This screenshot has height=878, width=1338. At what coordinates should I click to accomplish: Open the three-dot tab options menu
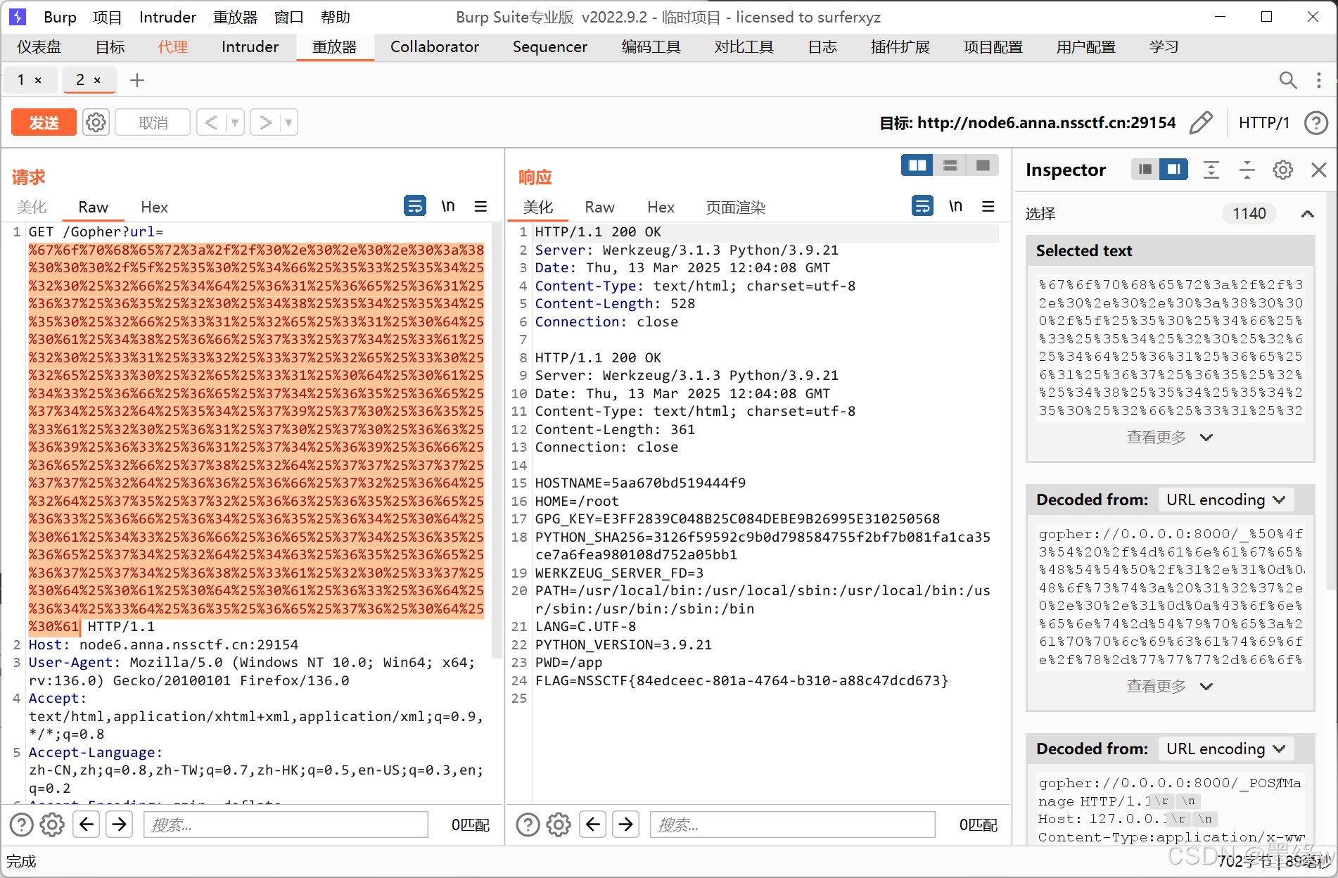[x=1318, y=80]
